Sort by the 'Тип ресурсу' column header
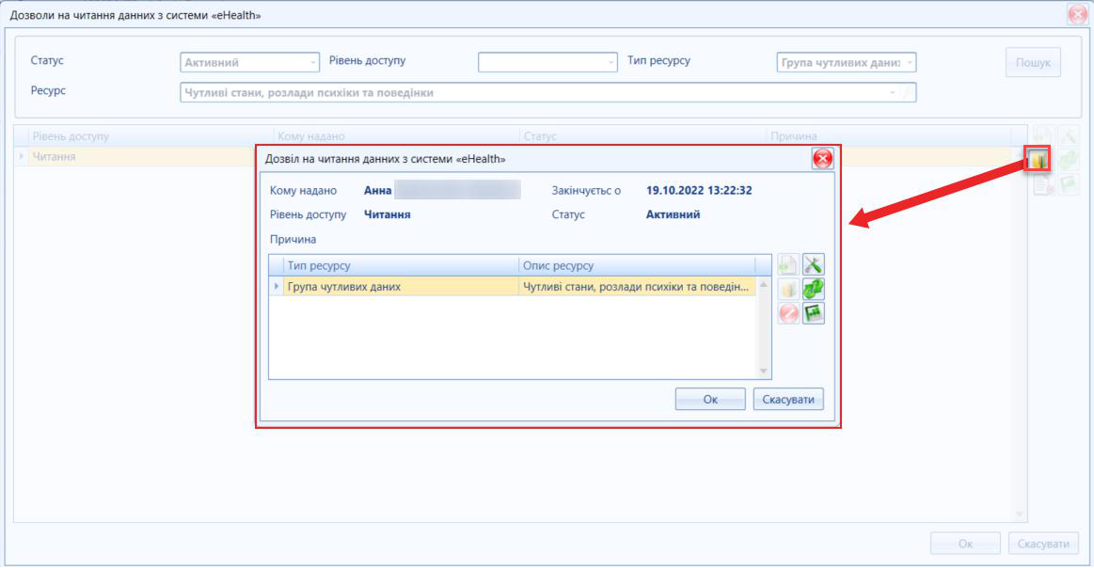Viewport: 1094px width, 568px height. [401, 266]
